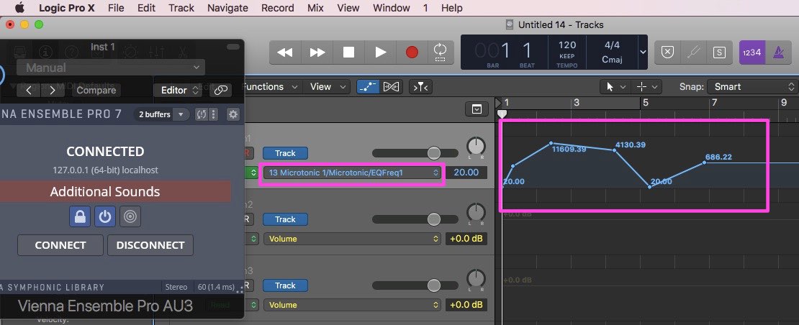Expand the LCD display mode chevron

coord(643,52)
